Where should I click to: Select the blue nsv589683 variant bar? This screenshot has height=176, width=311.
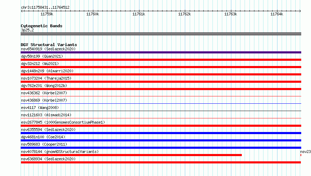click(161, 148)
